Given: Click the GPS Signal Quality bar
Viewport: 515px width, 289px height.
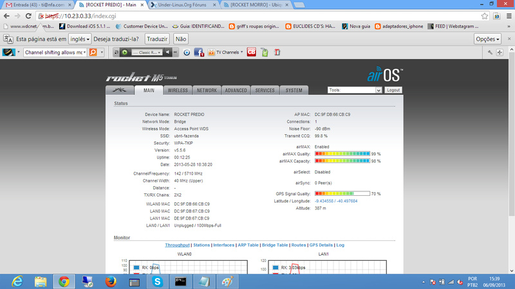Looking at the screenshot, I should click(342, 194).
